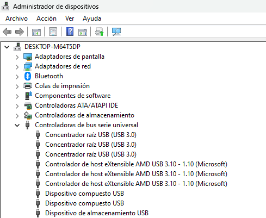Open the Ayuda menu
The height and width of the screenshot is (218, 266).
(x=92, y=18)
